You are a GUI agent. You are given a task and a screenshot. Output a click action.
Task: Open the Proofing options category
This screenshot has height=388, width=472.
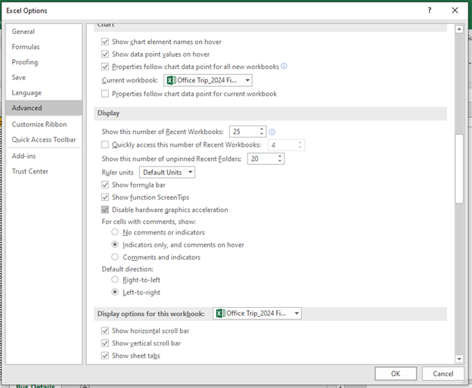coord(44,62)
